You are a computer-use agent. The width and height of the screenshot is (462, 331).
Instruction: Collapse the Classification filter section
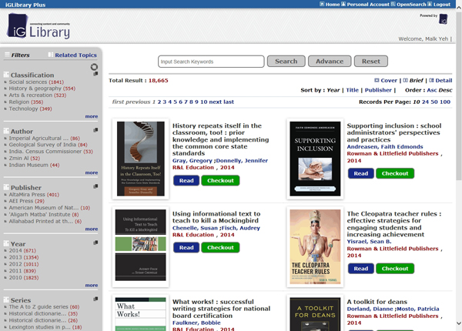(95, 74)
